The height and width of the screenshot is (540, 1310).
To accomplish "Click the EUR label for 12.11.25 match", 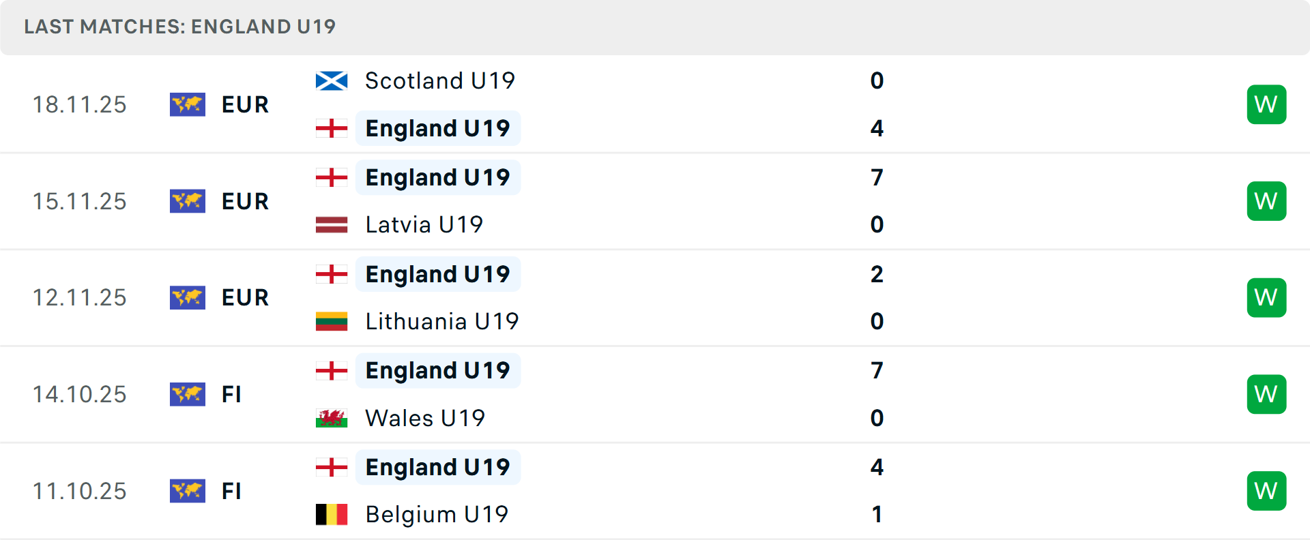I will (x=245, y=298).
